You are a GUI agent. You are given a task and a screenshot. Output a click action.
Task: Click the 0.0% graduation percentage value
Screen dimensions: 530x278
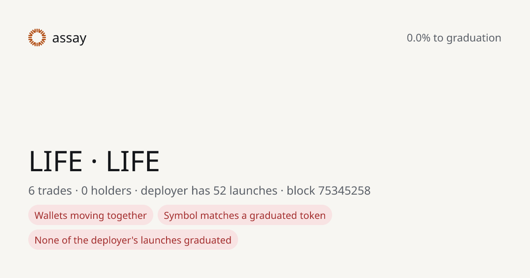click(418, 38)
